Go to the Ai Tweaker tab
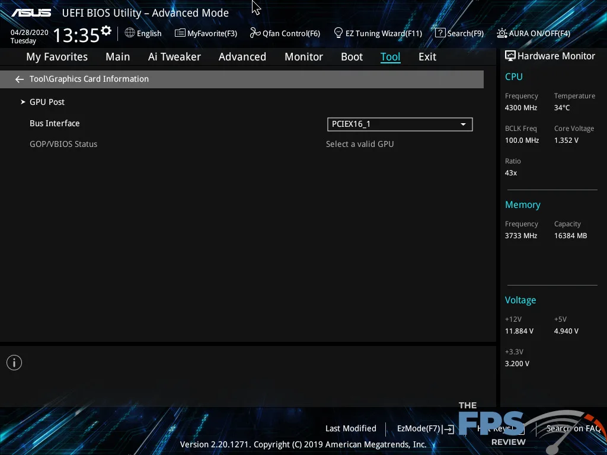Viewport: 607px width, 455px height. (x=174, y=57)
